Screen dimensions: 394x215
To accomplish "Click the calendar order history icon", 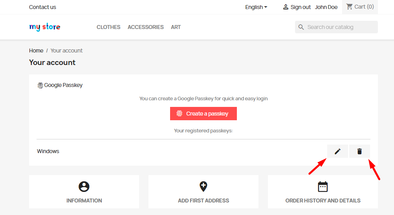I will pos(323,187).
